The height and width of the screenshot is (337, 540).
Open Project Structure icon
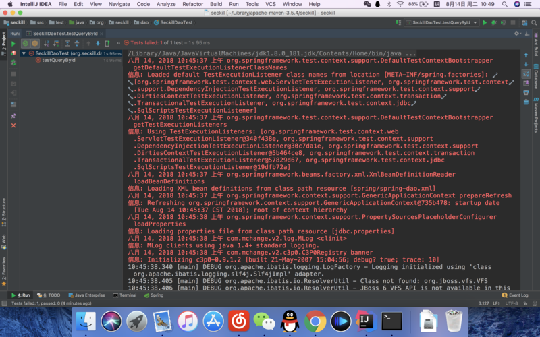[x=524, y=22]
